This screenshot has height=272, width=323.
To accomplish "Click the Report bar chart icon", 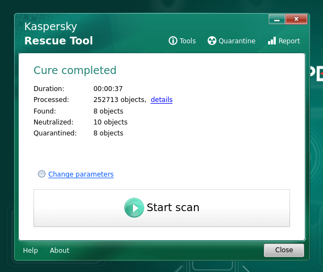I will click(272, 41).
